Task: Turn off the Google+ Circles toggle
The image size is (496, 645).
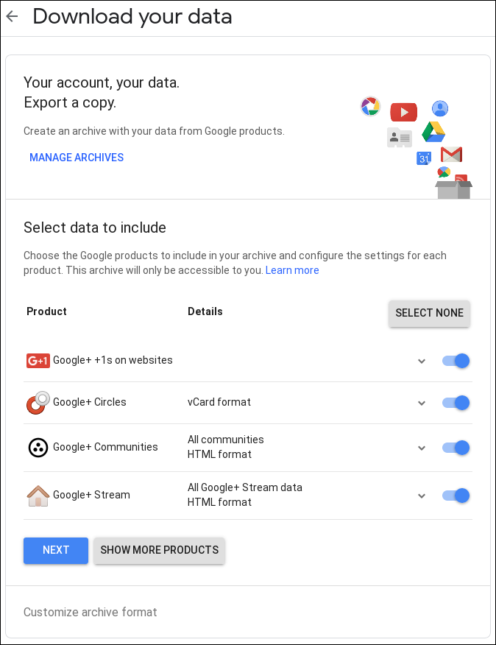Action: point(456,403)
